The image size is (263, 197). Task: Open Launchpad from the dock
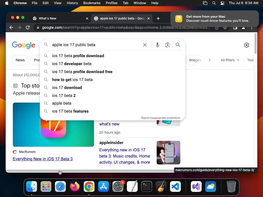point(46,186)
